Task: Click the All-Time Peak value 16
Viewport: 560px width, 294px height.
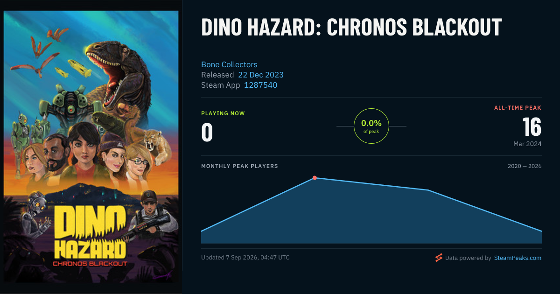Action: tap(532, 127)
